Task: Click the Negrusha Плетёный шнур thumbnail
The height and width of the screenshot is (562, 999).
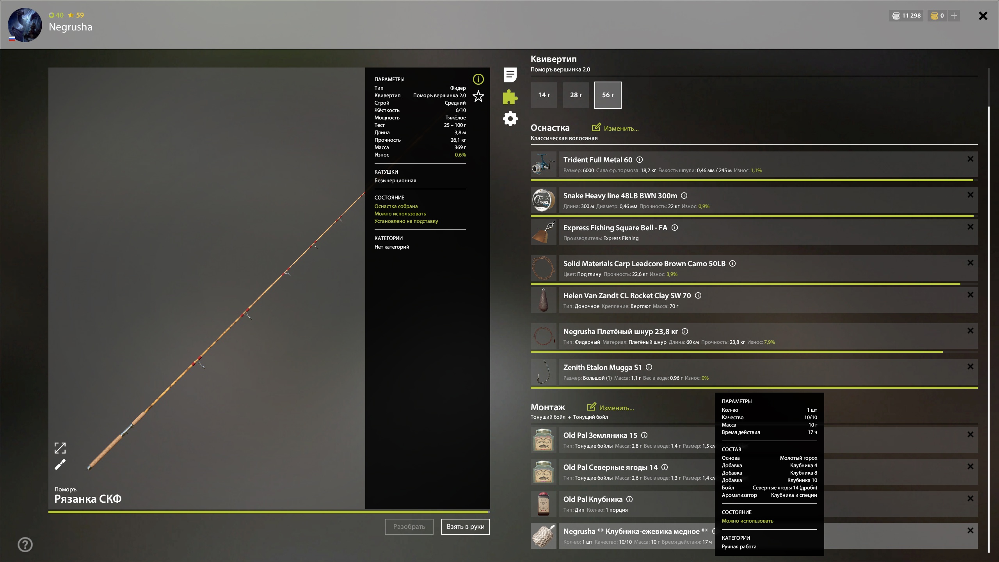Action: [x=543, y=336]
